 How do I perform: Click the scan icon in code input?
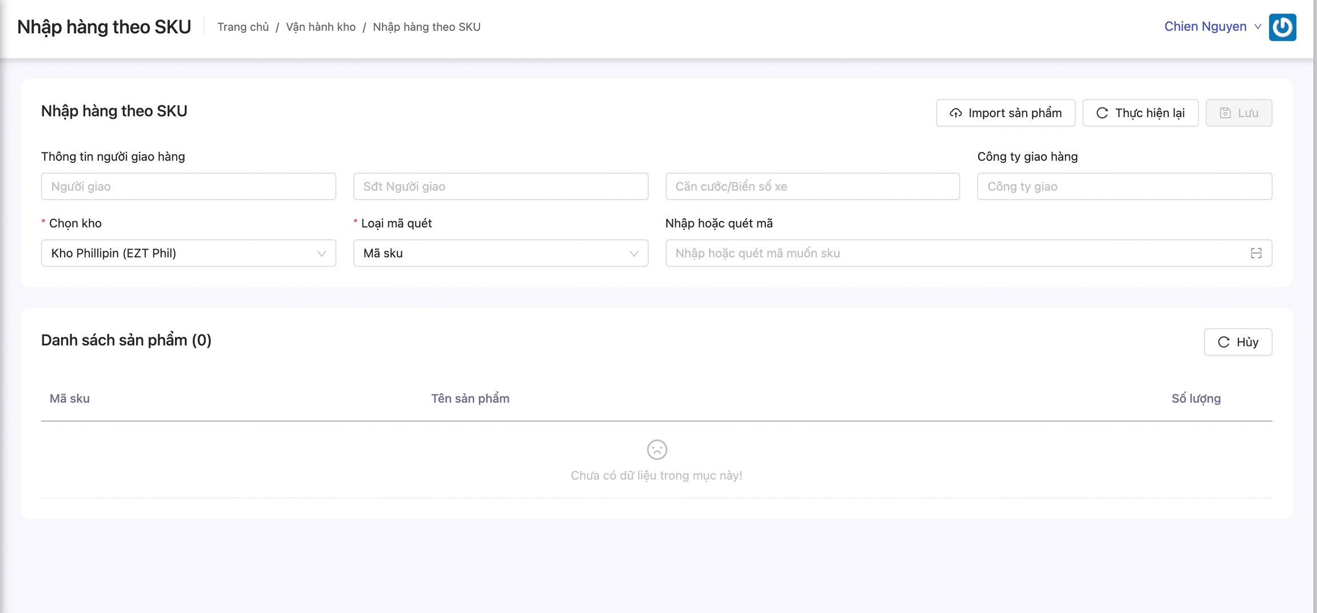tap(1256, 253)
